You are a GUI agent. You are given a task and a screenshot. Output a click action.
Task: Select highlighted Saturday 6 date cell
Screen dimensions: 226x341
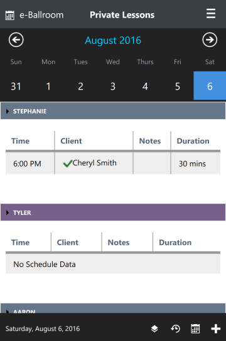tap(210, 86)
